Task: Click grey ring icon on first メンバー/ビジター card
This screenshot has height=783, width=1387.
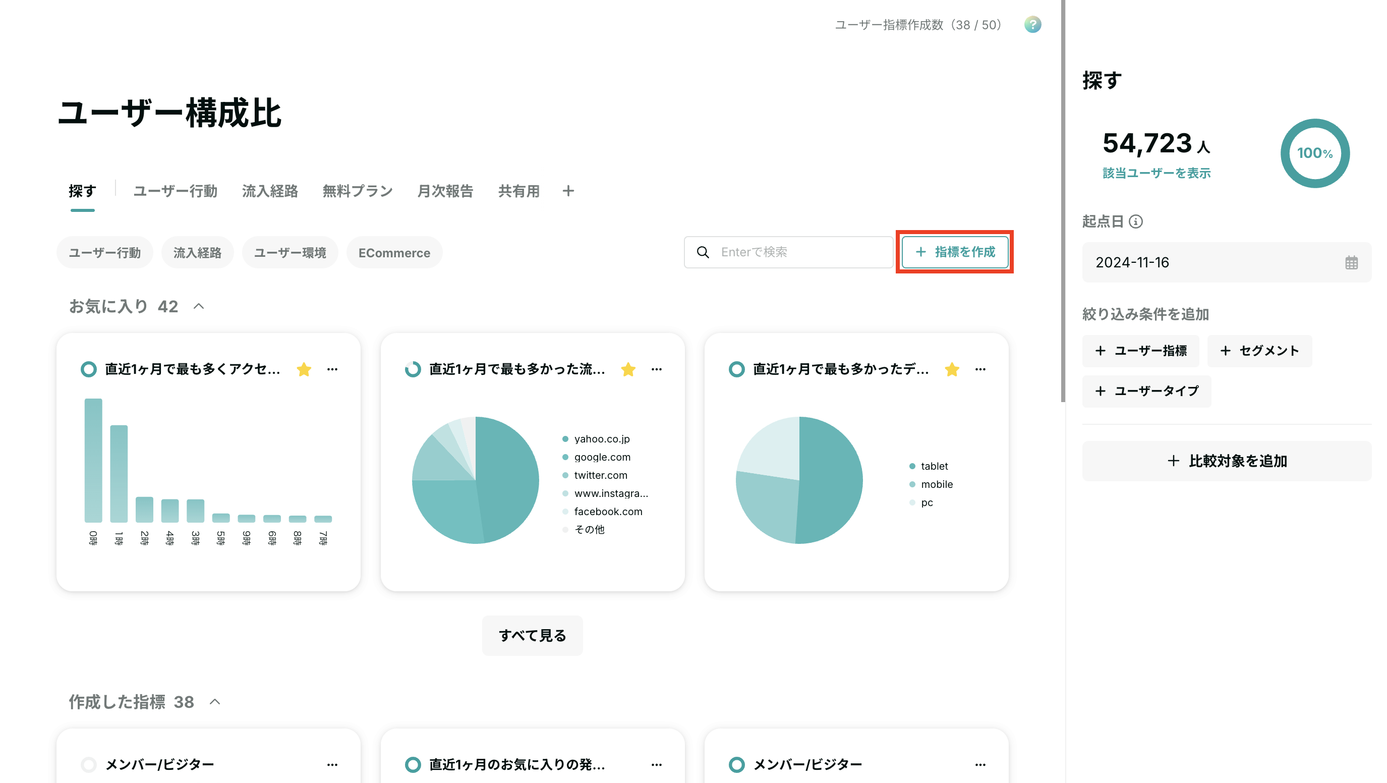Action: click(x=89, y=765)
